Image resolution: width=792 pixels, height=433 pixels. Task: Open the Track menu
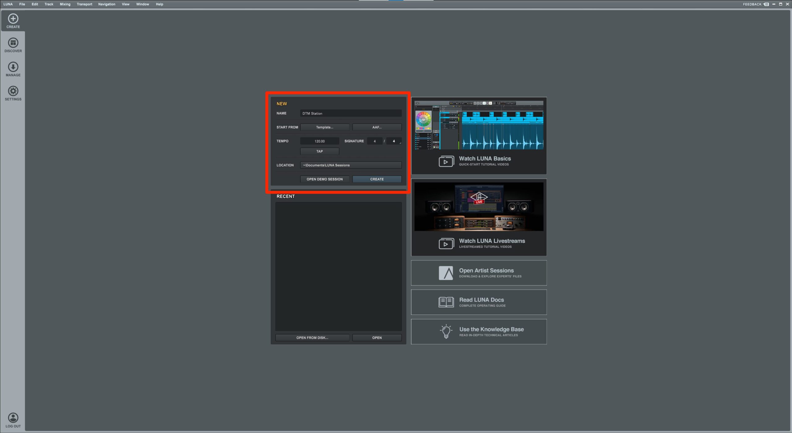click(x=49, y=4)
